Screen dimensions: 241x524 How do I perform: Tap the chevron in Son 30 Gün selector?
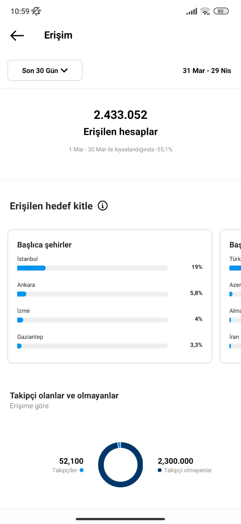64,70
